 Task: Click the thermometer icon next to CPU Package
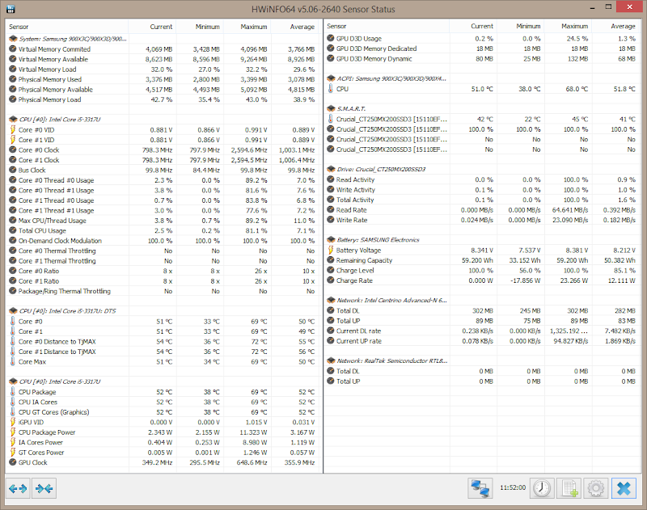pyautogui.click(x=12, y=392)
